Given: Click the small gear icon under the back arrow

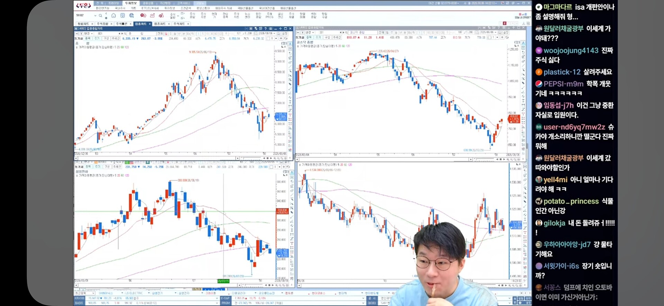Looking at the screenshot, I should click(106, 17).
